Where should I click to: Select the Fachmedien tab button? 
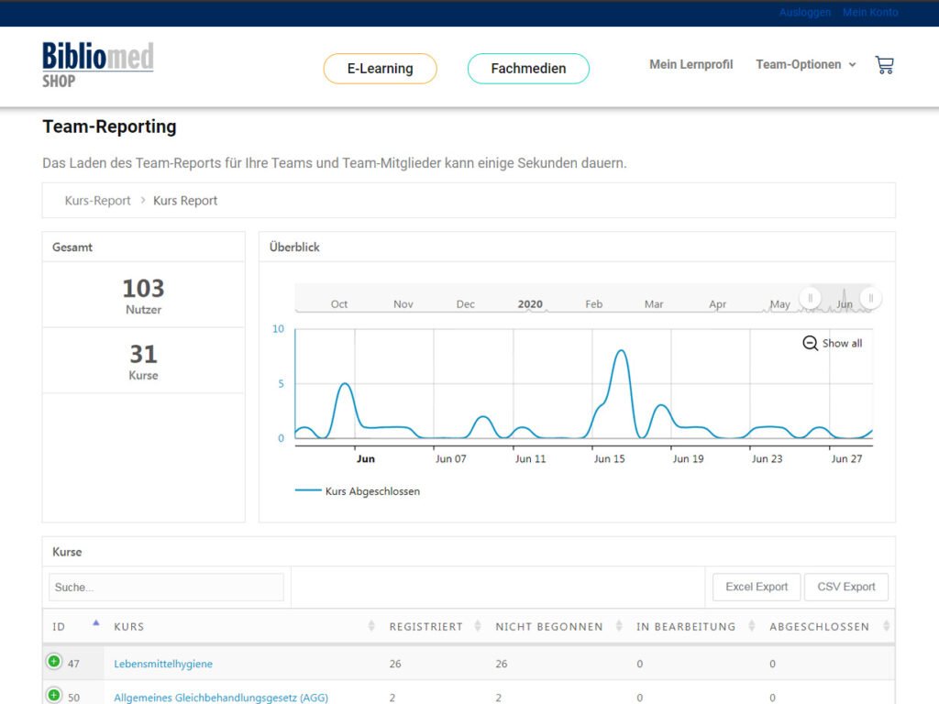(x=528, y=69)
